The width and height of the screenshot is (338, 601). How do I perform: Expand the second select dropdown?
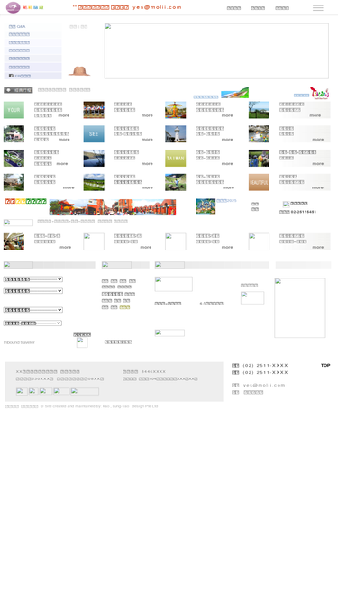[33, 291]
